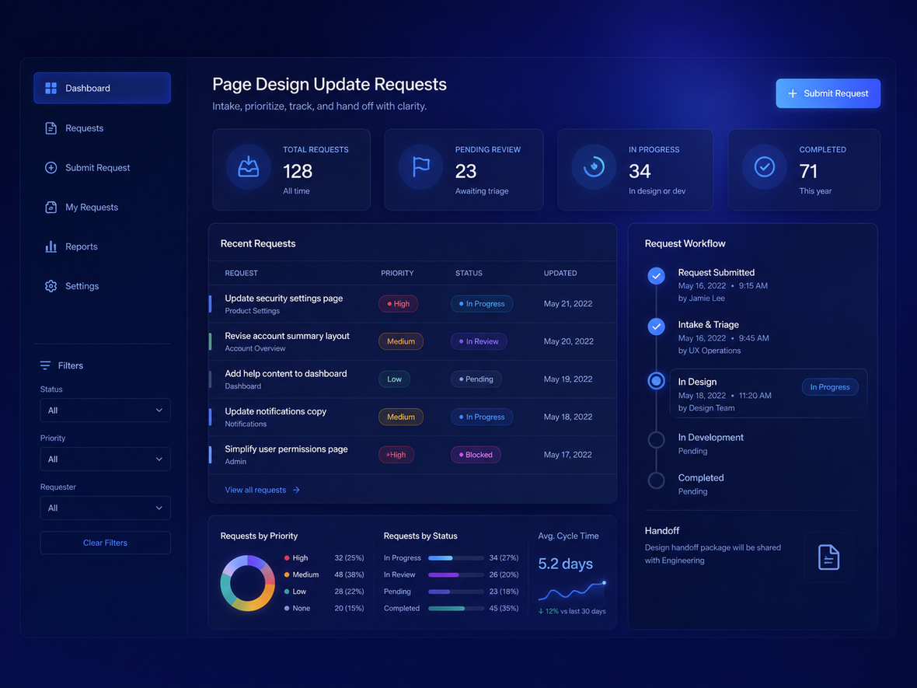
Task: Select the Dashboard sidebar item
Action: point(103,88)
